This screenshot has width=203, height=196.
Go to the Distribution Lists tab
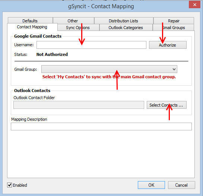[x=124, y=21]
